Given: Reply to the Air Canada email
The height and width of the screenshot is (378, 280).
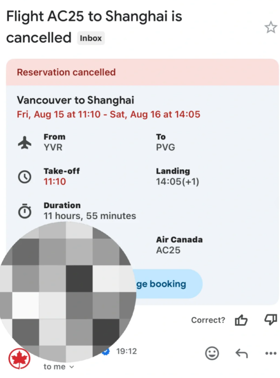Looking at the screenshot, I should pyautogui.click(x=241, y=353).
